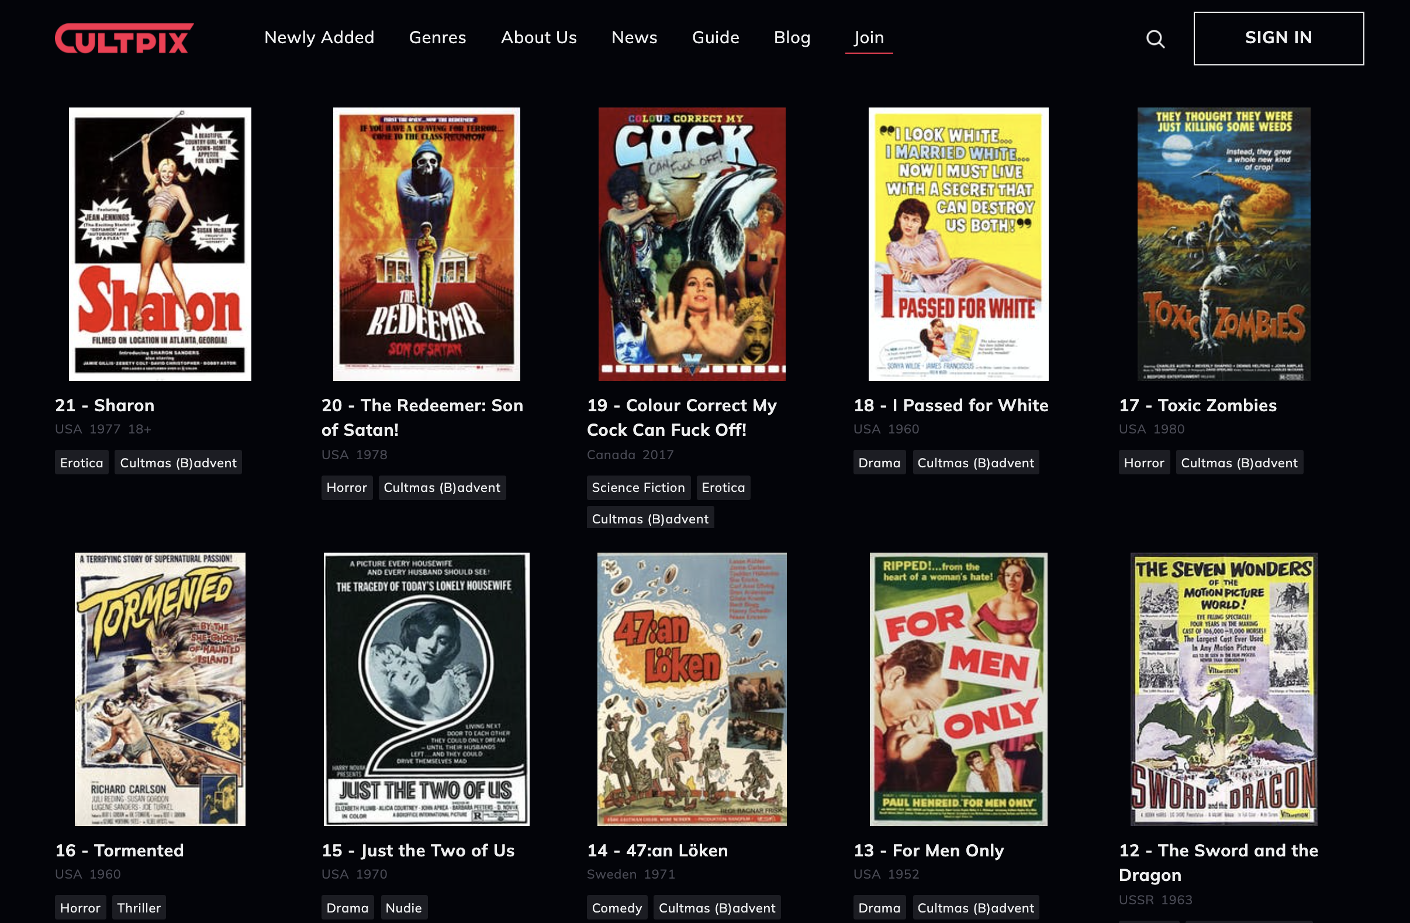This screenshot has height=923, width=1410.
Task: Click 'USA 1977 18+' text under Sharon
Action: pos(103,429)
